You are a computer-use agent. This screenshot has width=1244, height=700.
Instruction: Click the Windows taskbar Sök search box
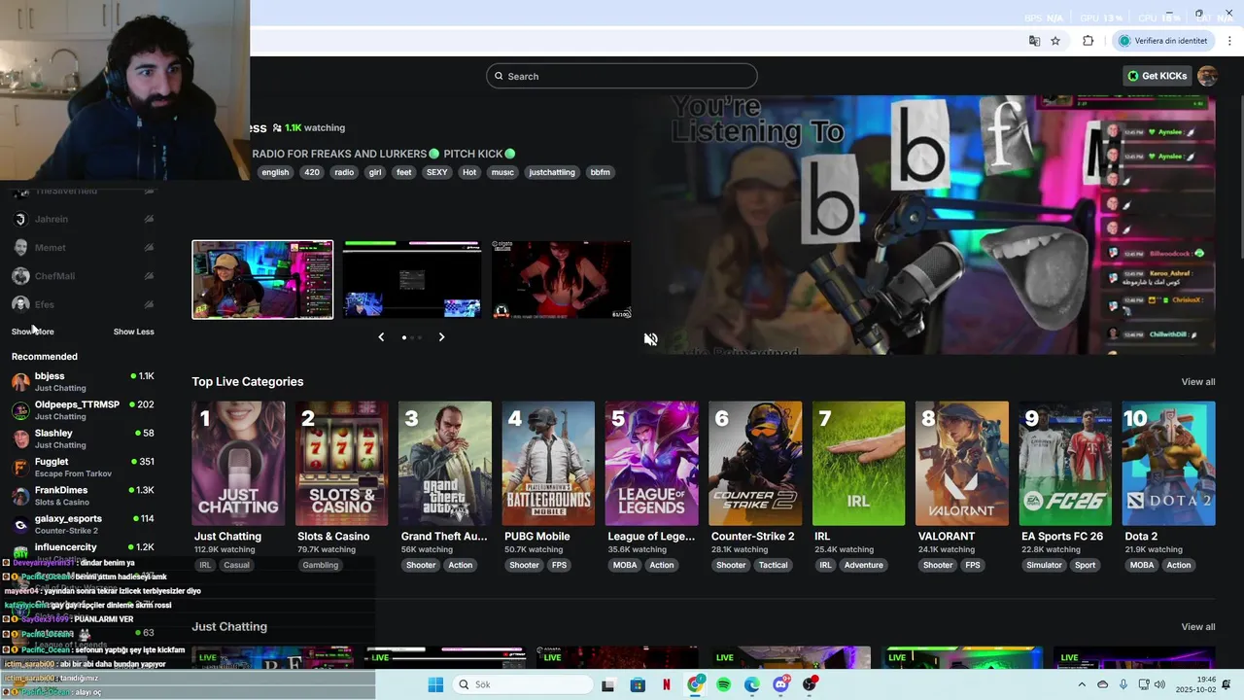point(524,684)
